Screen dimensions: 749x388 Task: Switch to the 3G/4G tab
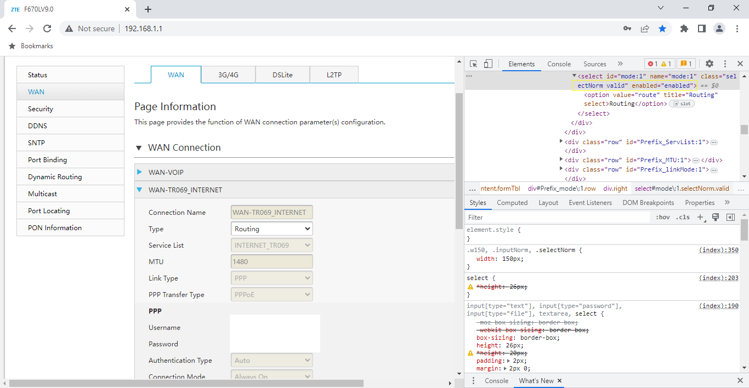coord(228,75)
